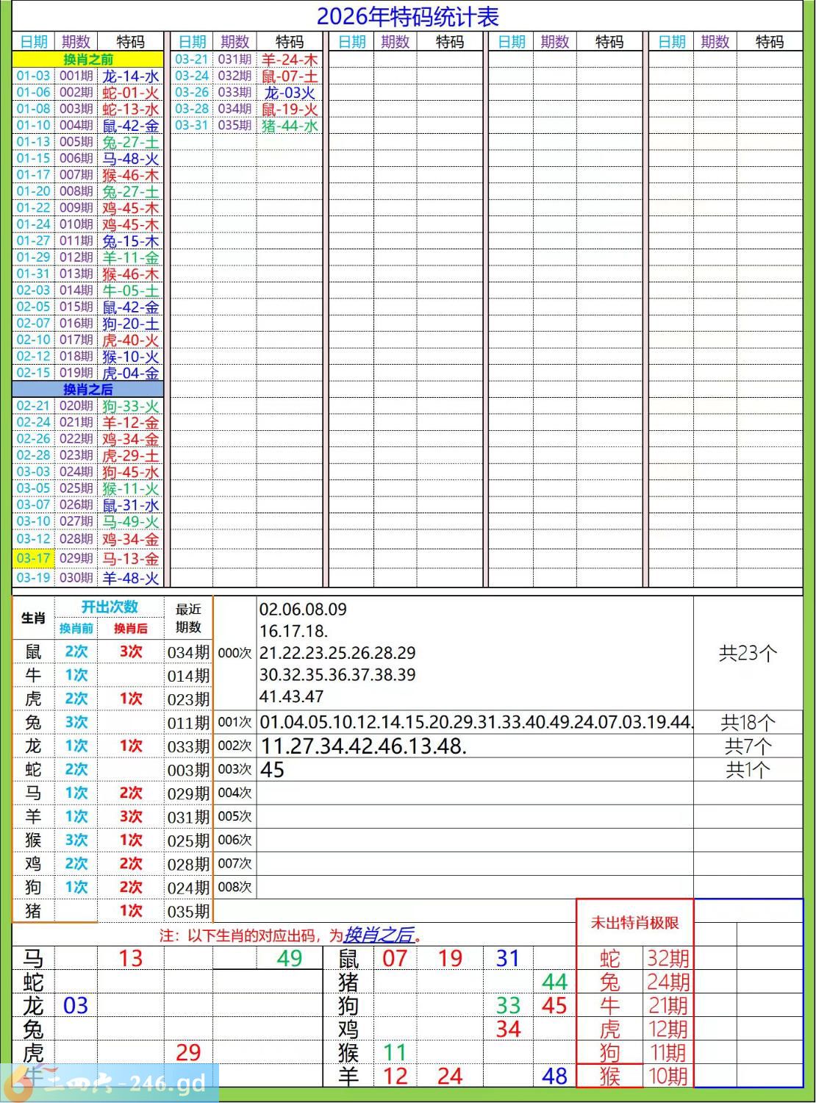Click the 32期 value beside 蛇
Viewport: 816px width, 1103px height.
(668, 959)
